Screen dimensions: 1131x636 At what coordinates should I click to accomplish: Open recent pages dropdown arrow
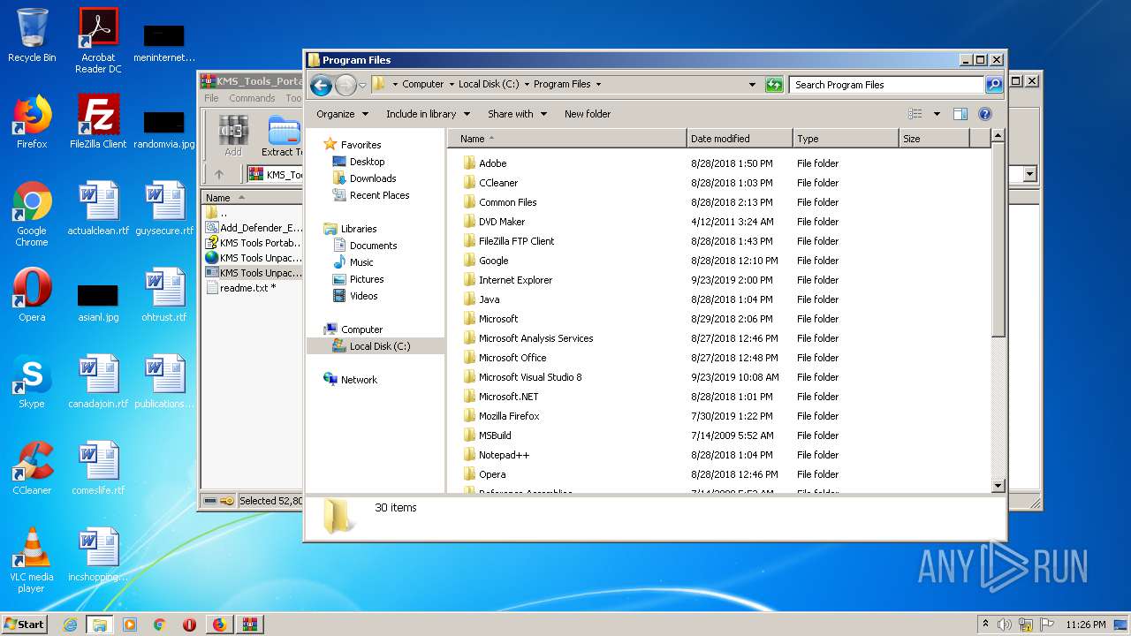(362, 86)
